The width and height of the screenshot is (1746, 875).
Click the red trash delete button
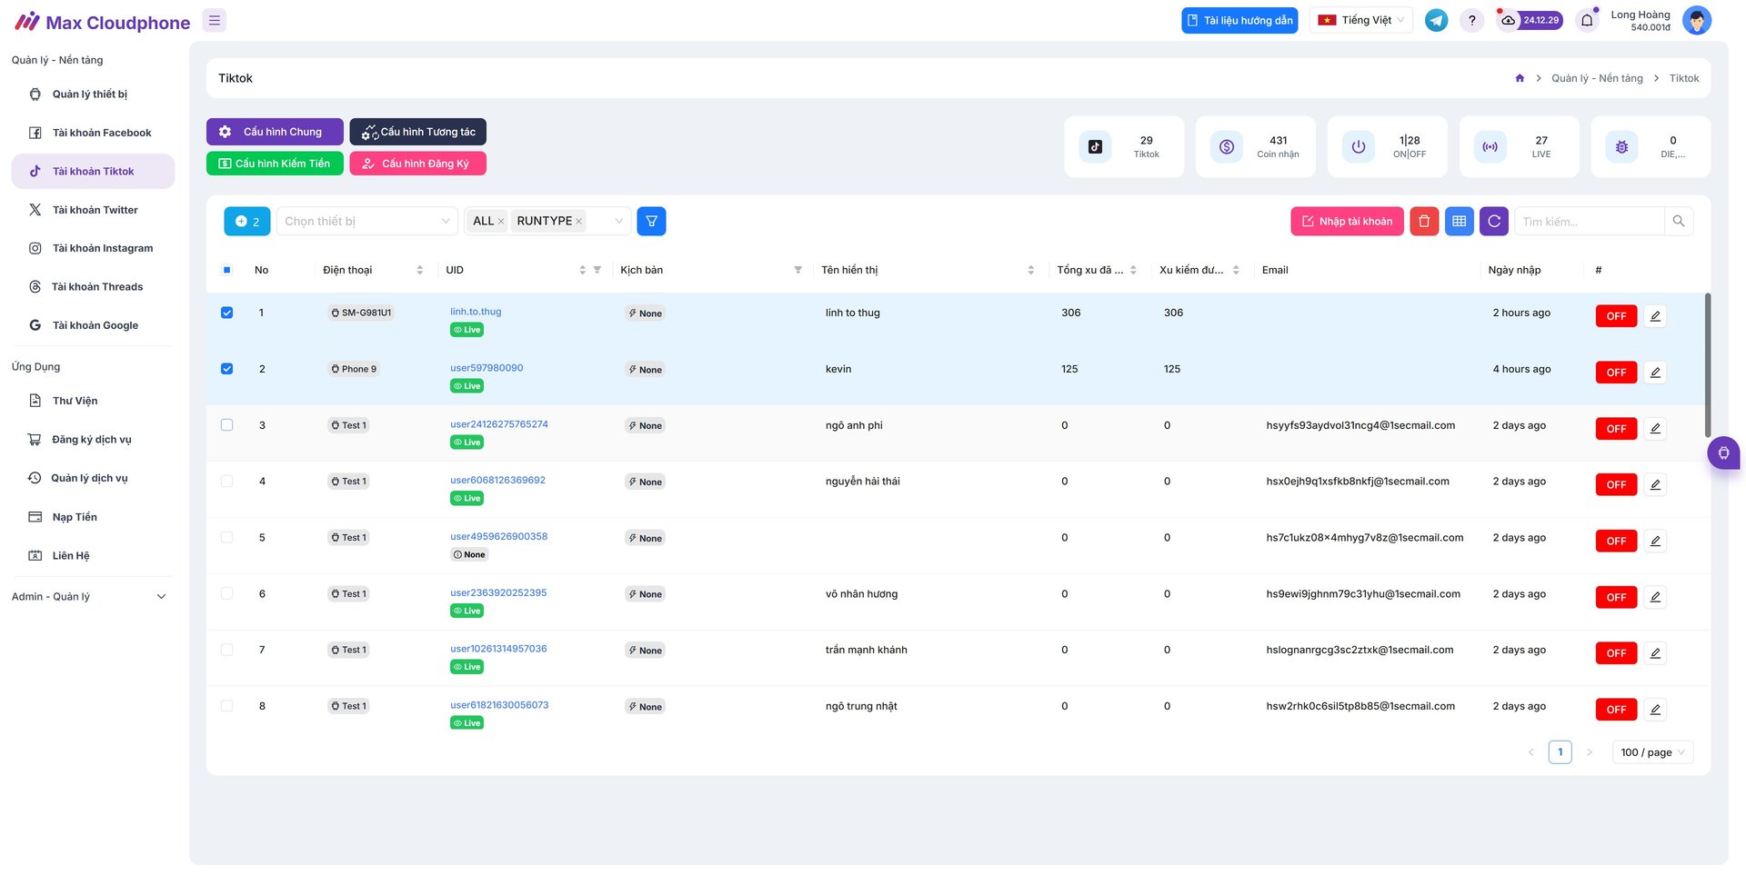(1424, 221)
